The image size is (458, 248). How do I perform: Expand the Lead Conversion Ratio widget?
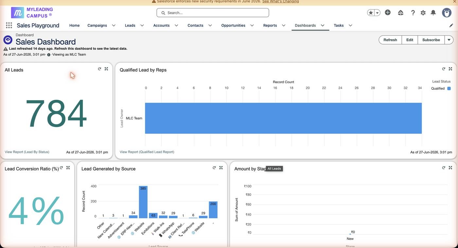(x=68, y=168)
